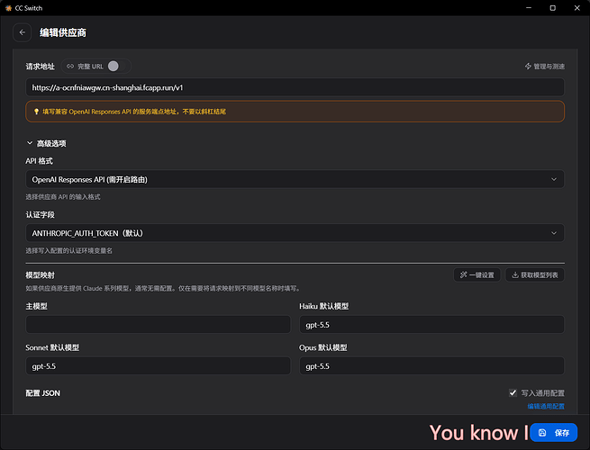Click the CC Switch app icon in title bar
Image resolution: width=590 pixels, height=450 pixels.
pyautogui.click(x=8, y=8)
